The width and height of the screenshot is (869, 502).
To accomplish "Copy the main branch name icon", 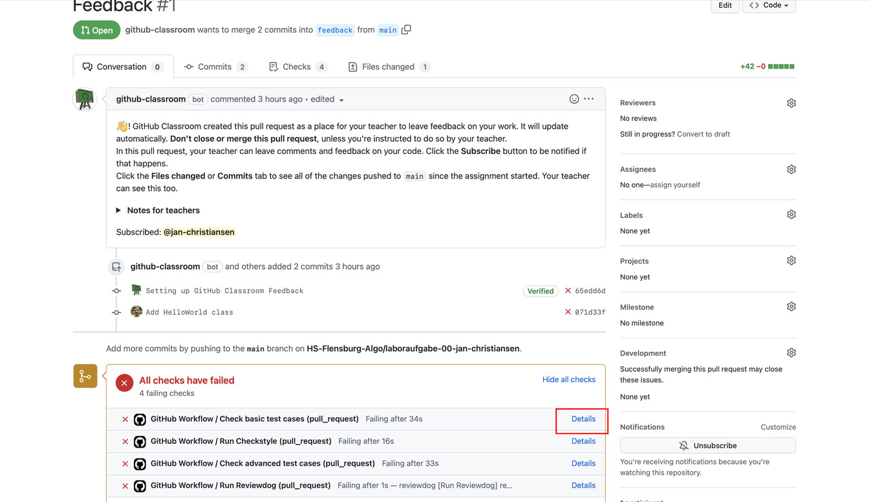I will [406, 30].
